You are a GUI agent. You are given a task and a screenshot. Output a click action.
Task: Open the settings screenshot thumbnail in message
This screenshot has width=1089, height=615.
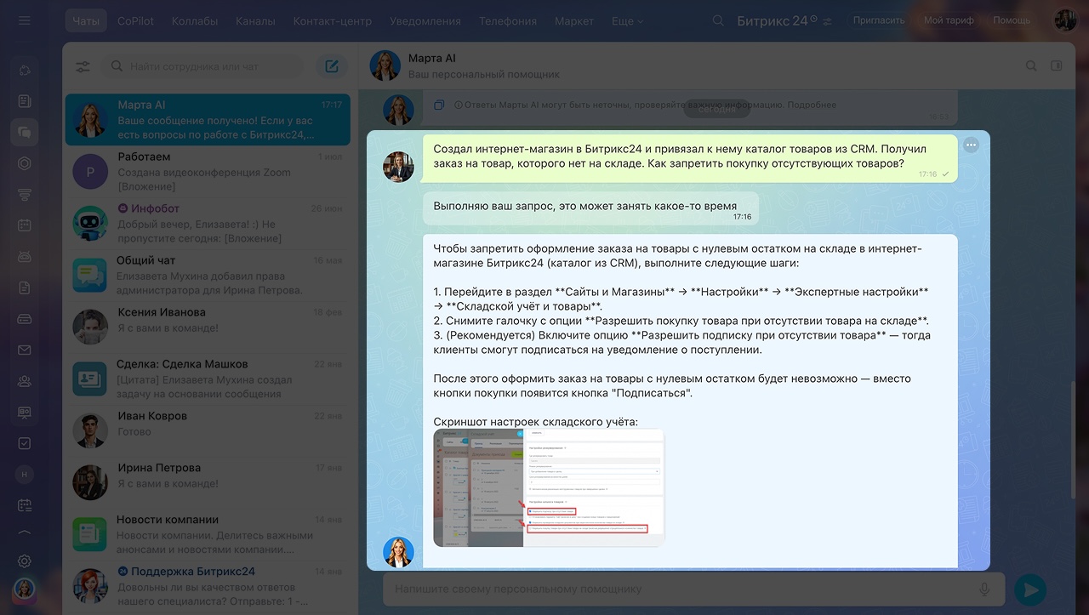point(549,487)
